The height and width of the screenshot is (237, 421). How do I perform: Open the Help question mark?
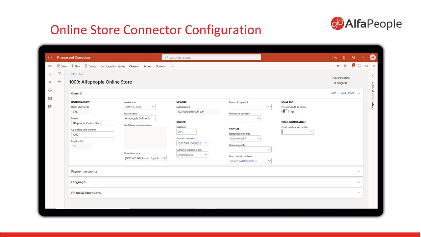pos(363,57)
